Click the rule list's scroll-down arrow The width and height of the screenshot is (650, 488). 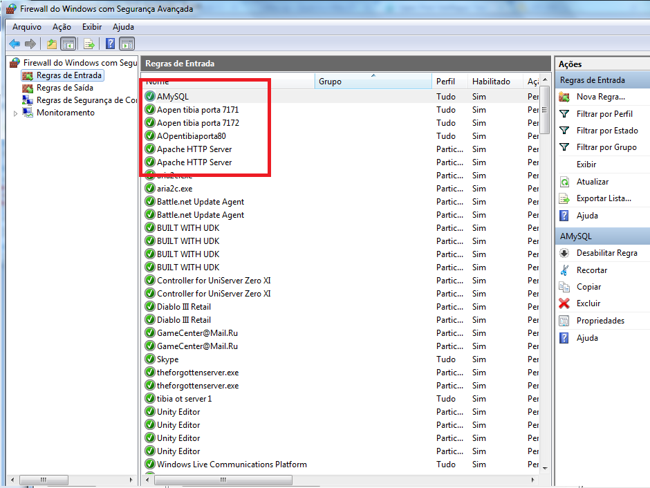tap(545, 468)
